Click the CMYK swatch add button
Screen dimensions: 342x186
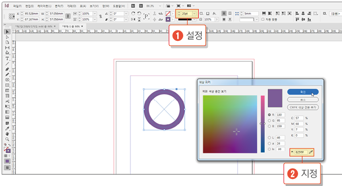303,107
